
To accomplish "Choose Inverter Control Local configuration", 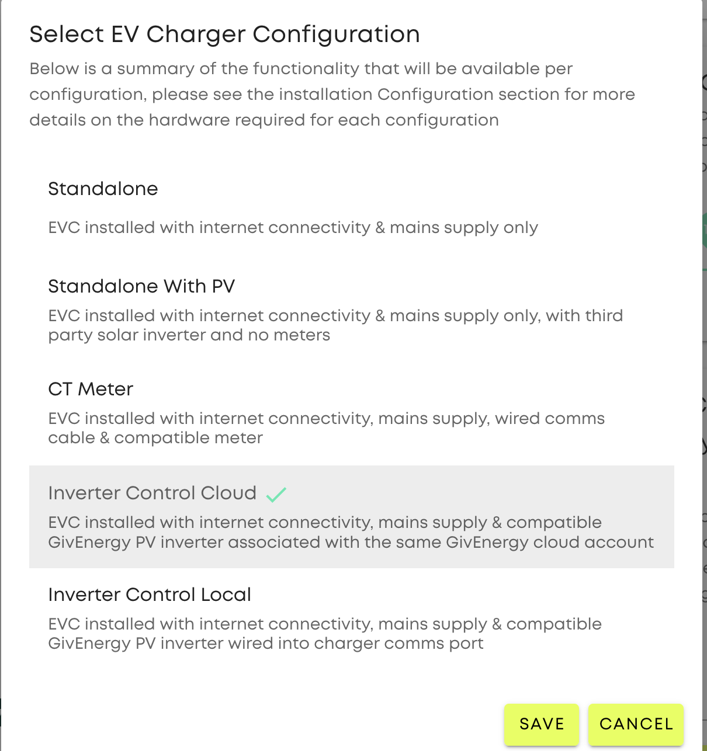I will pos(351,618).
